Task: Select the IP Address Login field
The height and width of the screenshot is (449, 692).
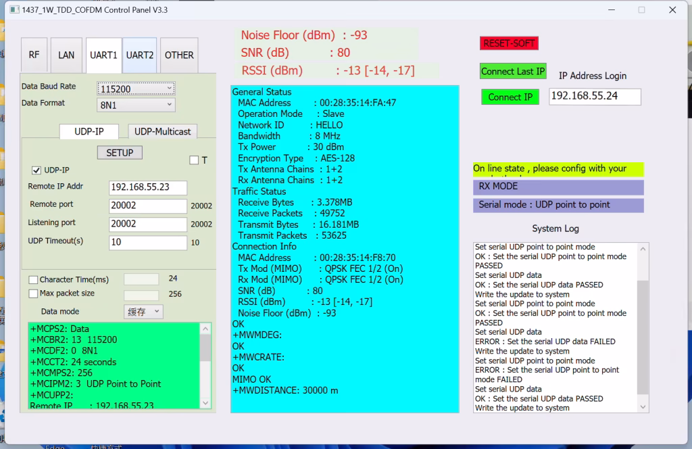Action: pyautogui.click(x=594, y=97)
